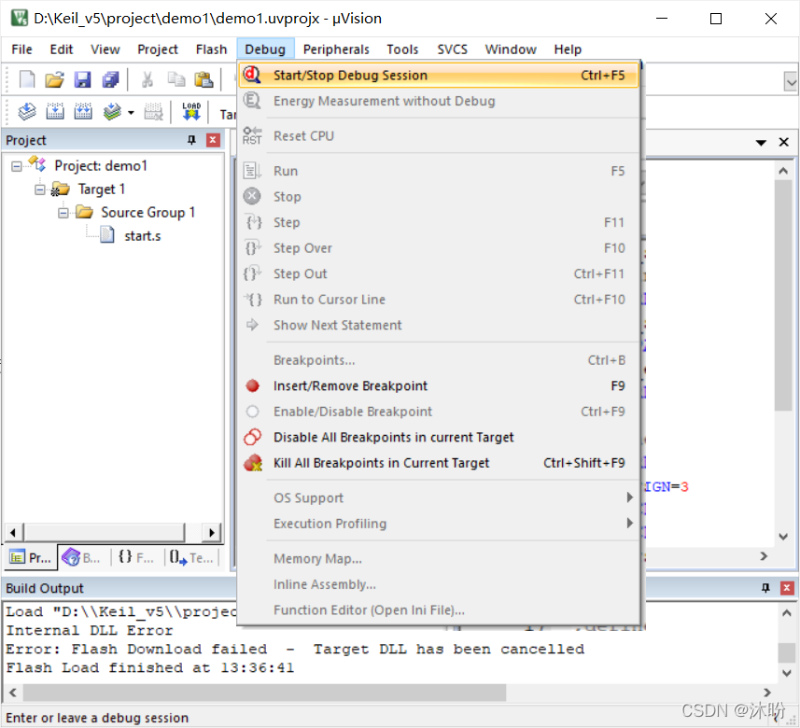Expand the OS Support submenu
The image size is (800, 728).
tap(438, 497)
